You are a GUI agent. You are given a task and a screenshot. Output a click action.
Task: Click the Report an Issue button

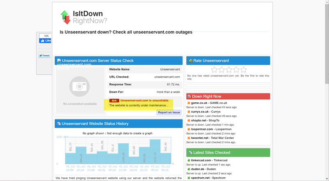(169, 112)
